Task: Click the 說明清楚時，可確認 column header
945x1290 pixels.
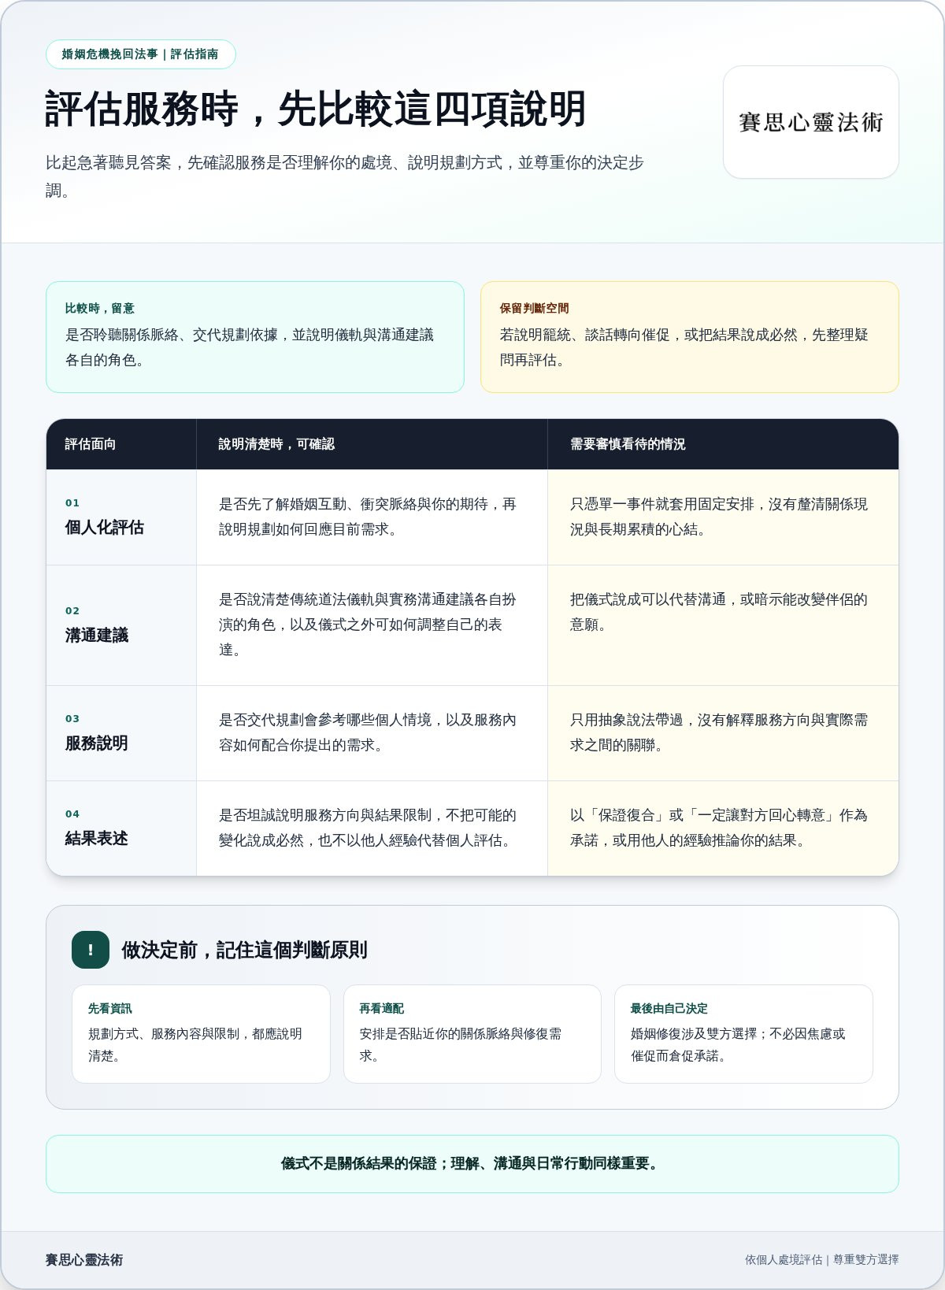Action: click(276, 444)
